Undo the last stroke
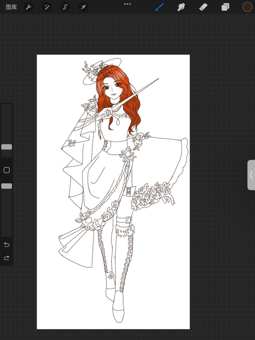 (x=7, y=244)
